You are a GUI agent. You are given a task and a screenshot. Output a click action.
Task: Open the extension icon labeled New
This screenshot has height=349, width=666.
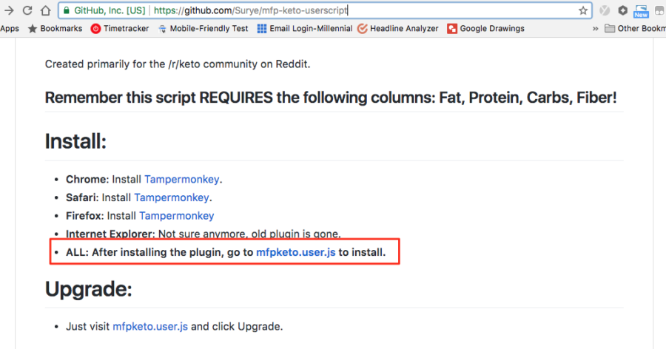click(641, 12)
